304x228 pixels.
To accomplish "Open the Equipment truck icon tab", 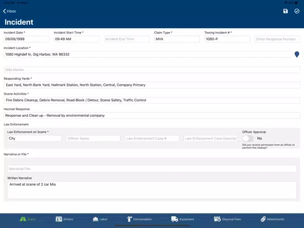I will pos(175,219).
